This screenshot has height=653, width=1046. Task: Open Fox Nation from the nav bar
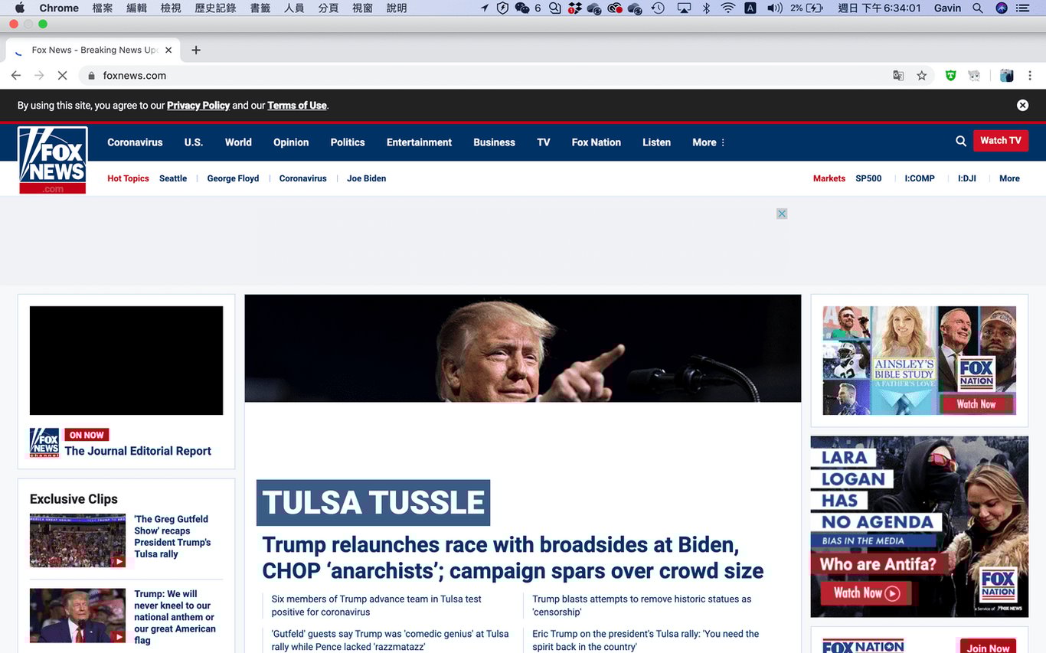596,142
